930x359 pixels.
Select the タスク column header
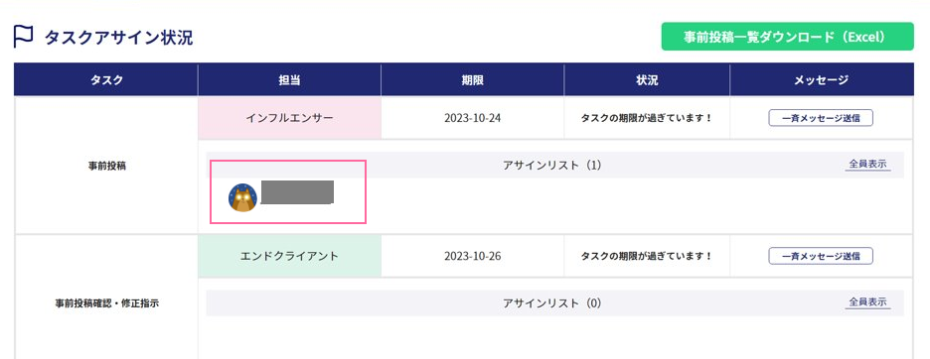106,79
